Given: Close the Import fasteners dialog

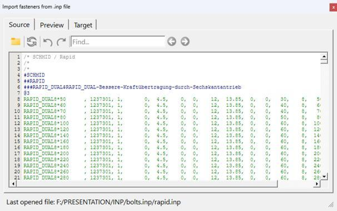Looking at the screenshot, I should tap(333, 7).
